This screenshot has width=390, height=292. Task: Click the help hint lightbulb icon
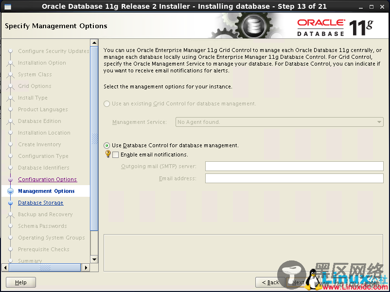108,154
